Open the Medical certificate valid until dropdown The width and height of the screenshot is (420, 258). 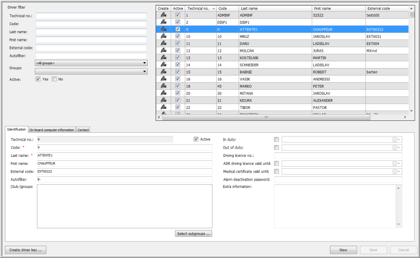tap(399, 171)
